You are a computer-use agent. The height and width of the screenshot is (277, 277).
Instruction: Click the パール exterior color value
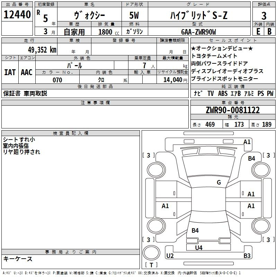[x=74, y=65]
